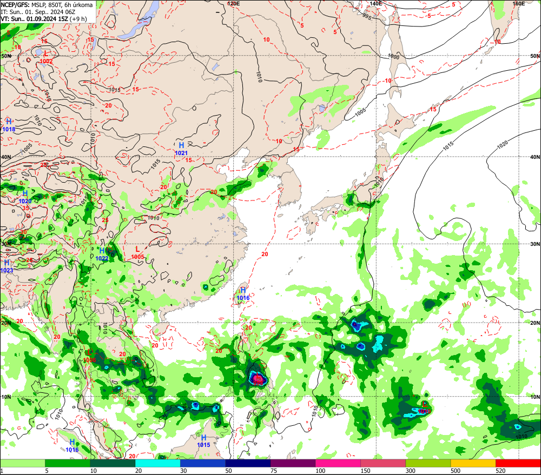Click the legend value "100"
Viewport: 541px width, 475px height.
point(320,471)
